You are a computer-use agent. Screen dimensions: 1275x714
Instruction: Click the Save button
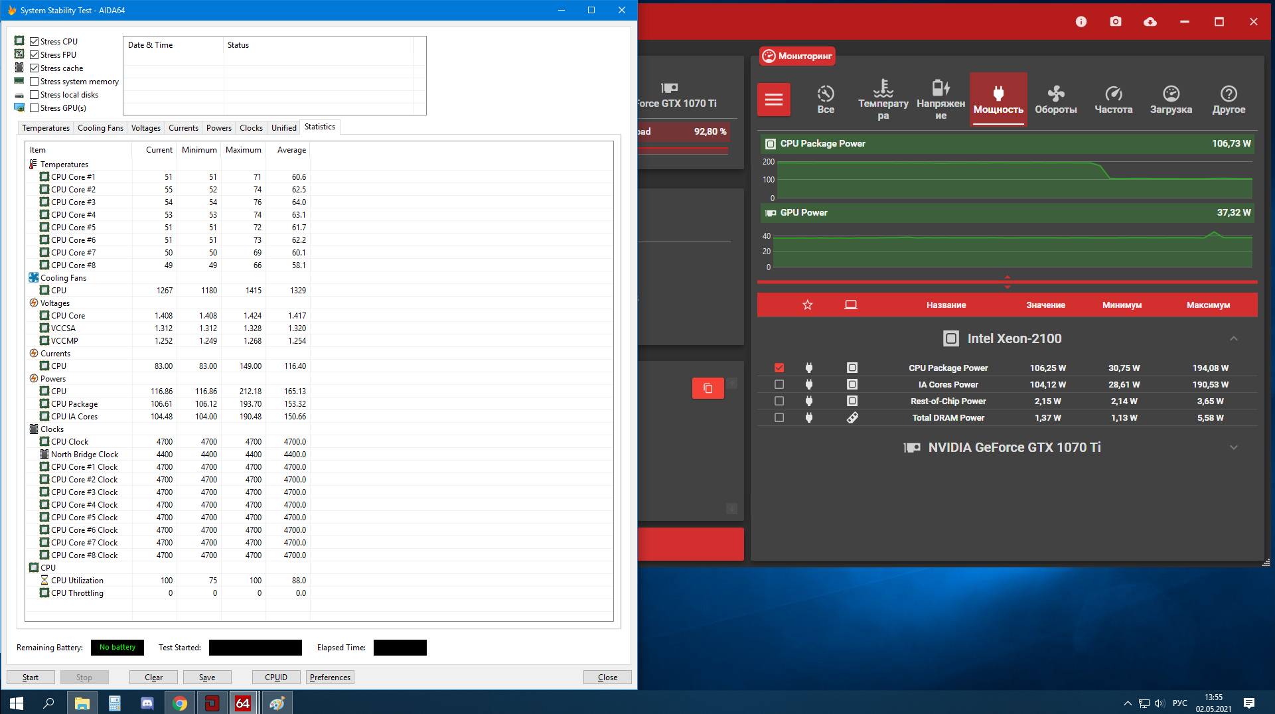[x=207, y=677]
